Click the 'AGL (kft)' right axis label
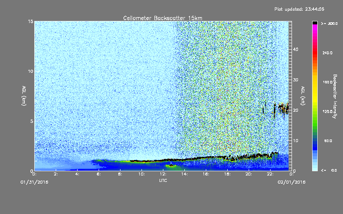343x214 pixels. [303, 96]
